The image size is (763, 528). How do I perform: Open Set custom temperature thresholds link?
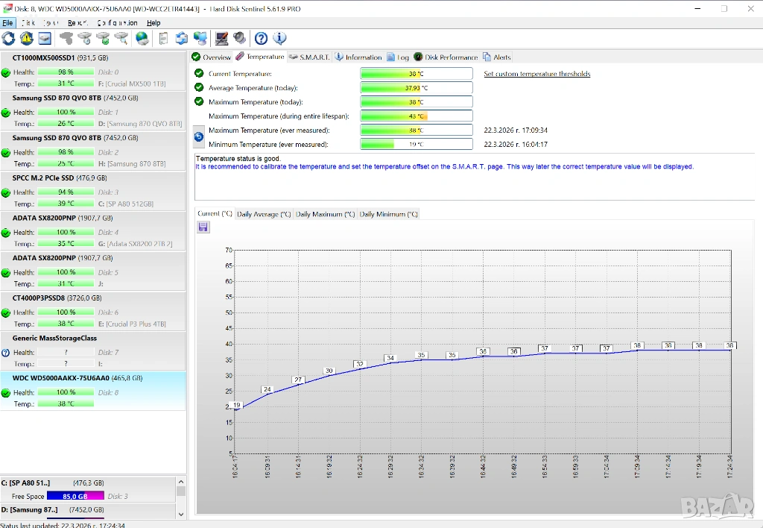pos(536,74)
